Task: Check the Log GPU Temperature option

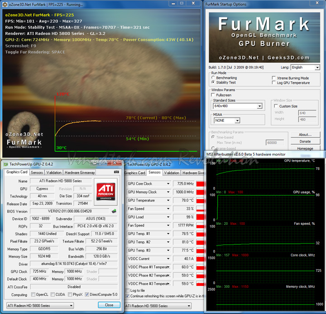Action: click(273, 83)
